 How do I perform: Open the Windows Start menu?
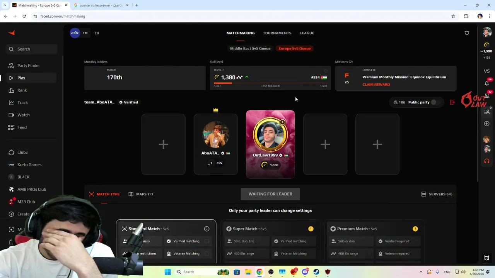pos(168,272)
